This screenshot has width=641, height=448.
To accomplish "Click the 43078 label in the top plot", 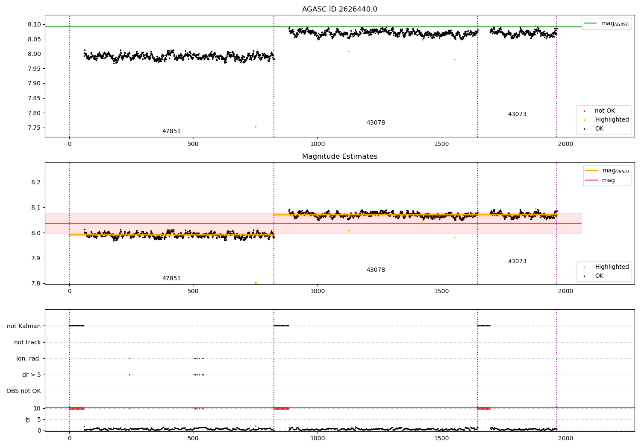I will tap(376, 123).
